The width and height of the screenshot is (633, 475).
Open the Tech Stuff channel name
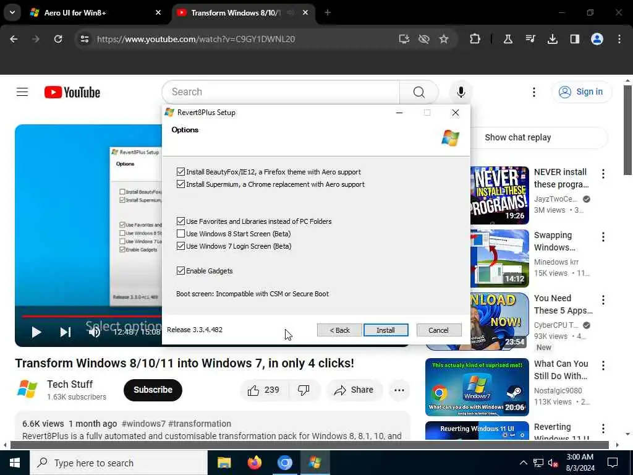point(70,384)
